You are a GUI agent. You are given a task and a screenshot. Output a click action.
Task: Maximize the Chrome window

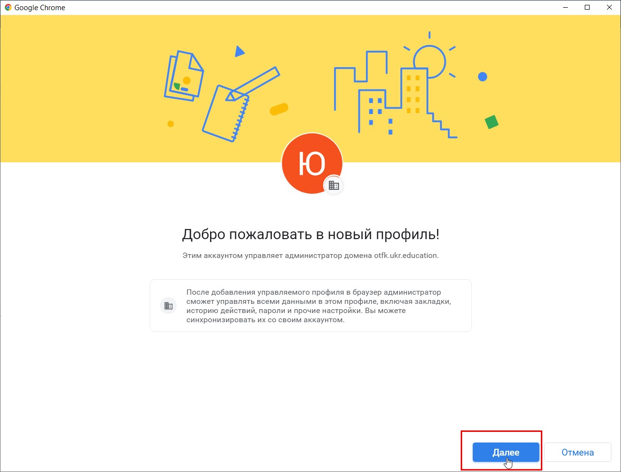click(x=587, y=7)
